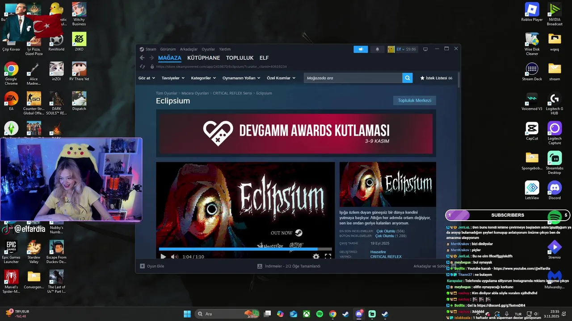Click the DevGAMM Awards Kutlaması banner
This screenshot has width=572, height=321.
pos(295,134)
